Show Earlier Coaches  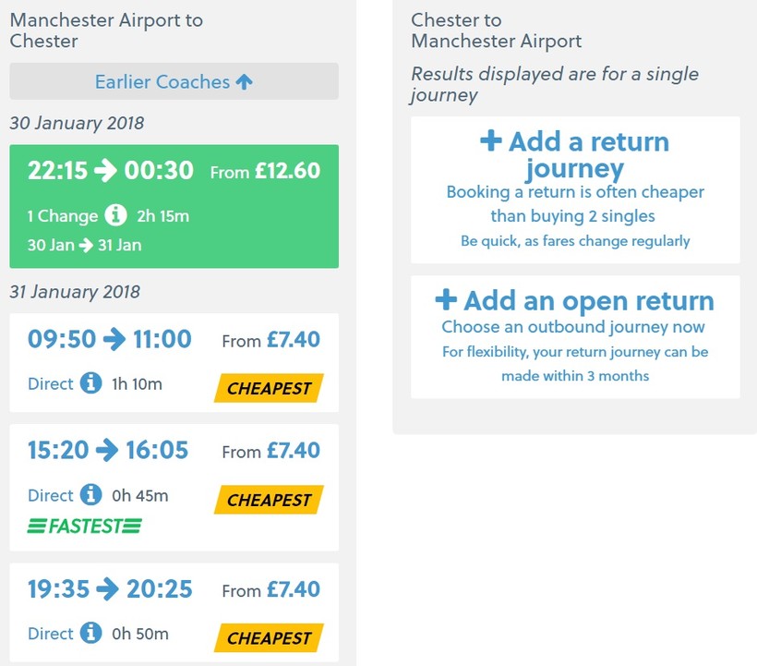coord(162,81)
